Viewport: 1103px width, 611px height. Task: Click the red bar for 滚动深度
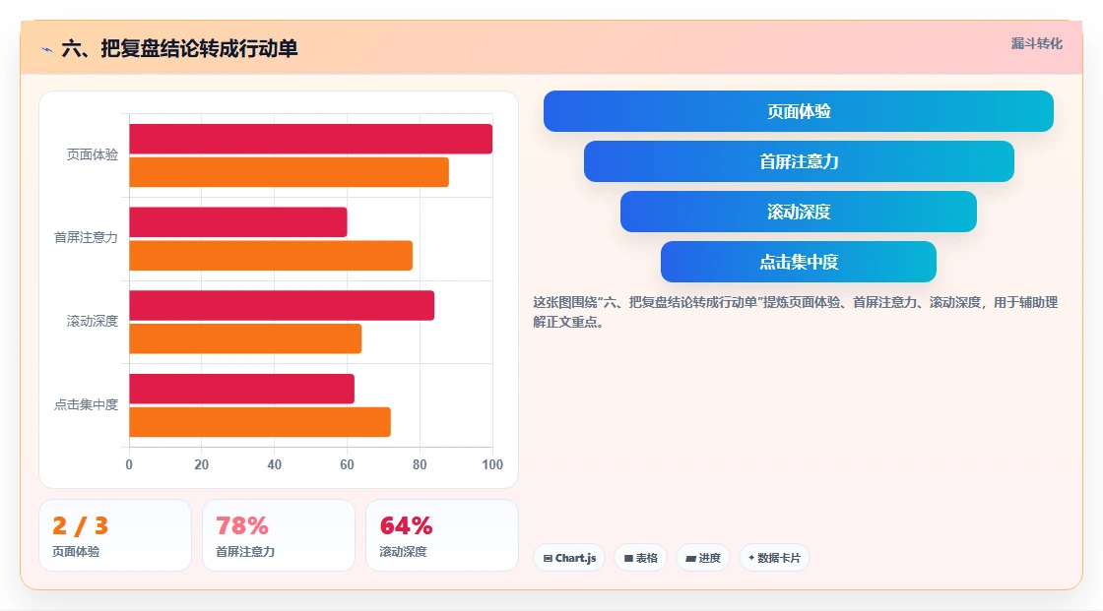click(x=282, y=305)
